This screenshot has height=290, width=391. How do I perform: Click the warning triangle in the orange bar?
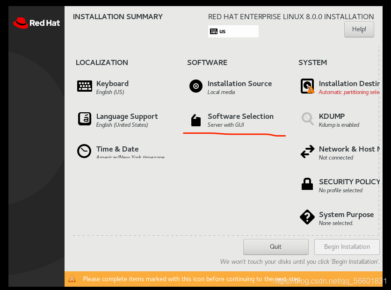coord(72,279)
